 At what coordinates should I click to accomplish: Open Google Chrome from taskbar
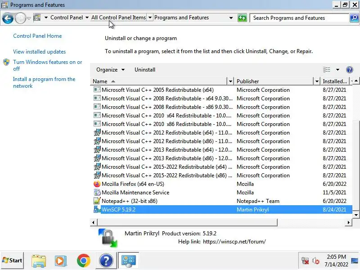pyautogui.click(x=84, y=261)
